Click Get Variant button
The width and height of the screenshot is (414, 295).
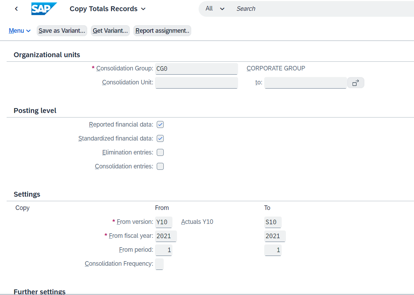coord(110,31)
